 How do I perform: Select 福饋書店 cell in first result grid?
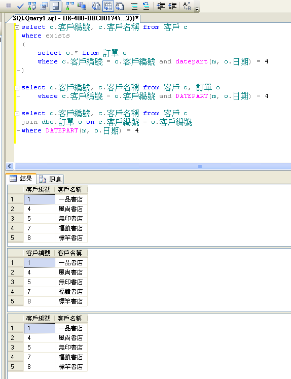(71, 228)
